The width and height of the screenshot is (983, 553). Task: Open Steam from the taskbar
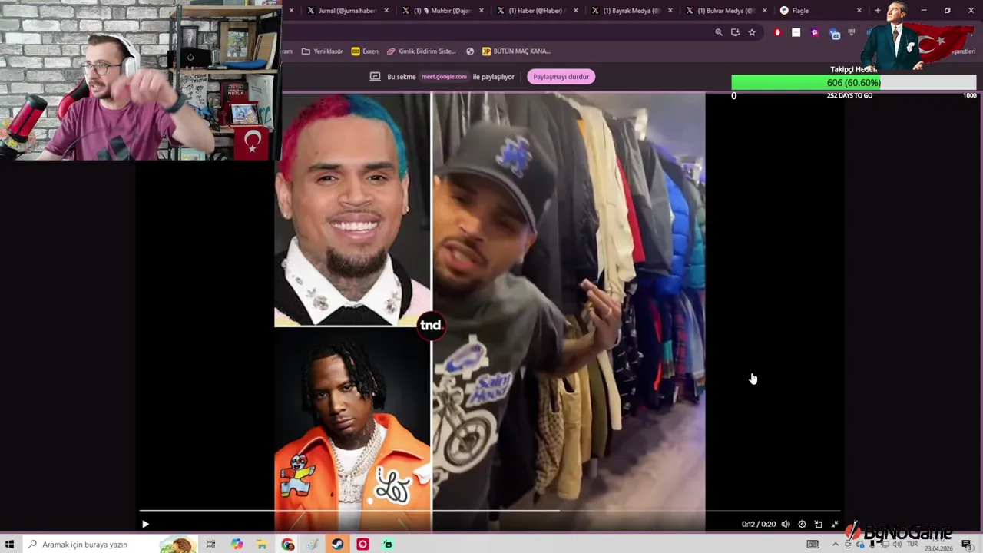[x=337, y=545]
